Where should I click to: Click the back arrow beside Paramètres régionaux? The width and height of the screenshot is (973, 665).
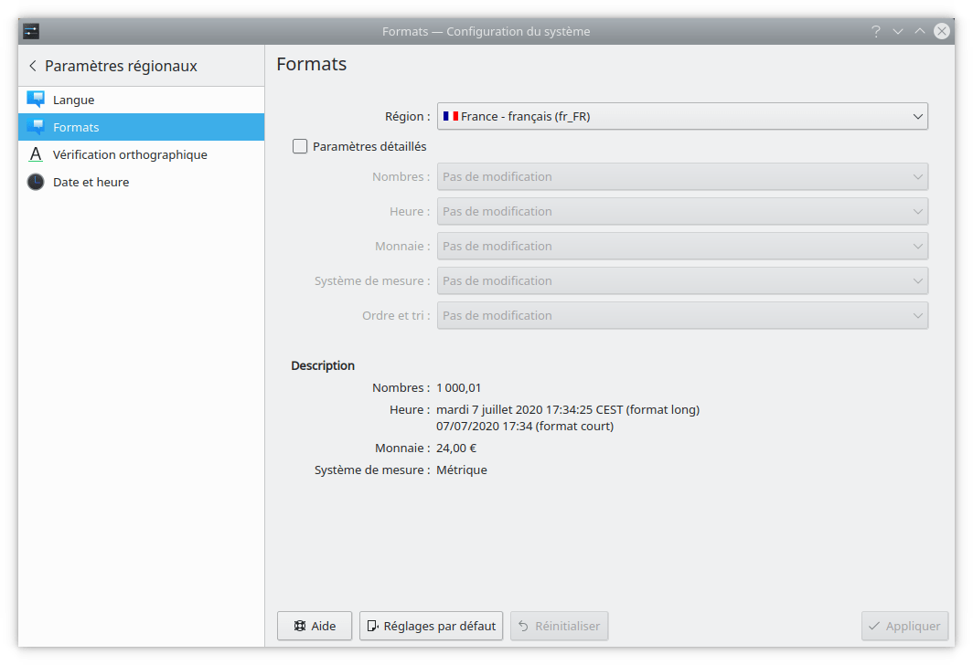tap(33, 66)
